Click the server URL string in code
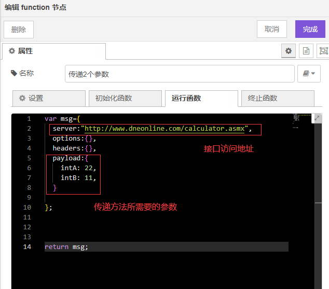This screenshot has width=329, height=289. pyautogui.click(x=164, y=129)
